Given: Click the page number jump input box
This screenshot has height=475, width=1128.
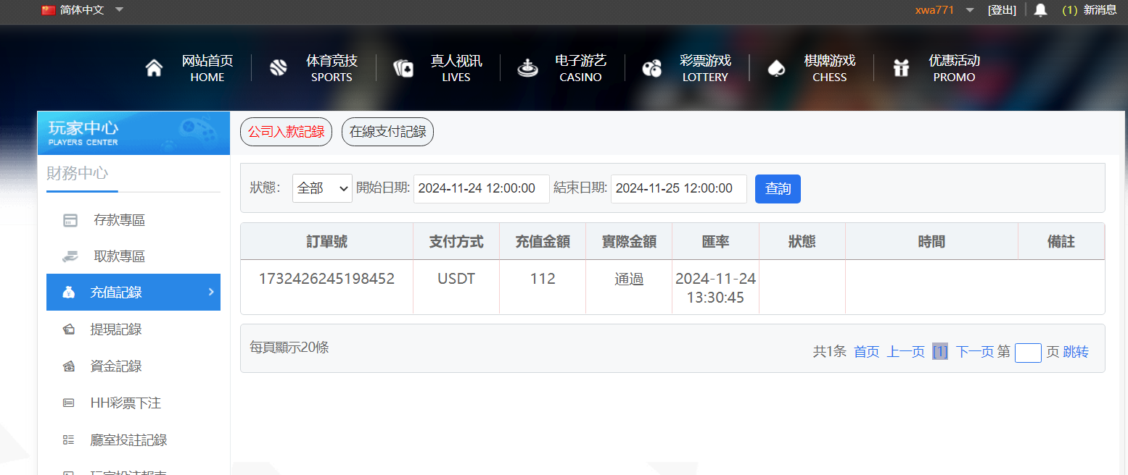Looking at the screenshot, I should tap(1028, 352).
